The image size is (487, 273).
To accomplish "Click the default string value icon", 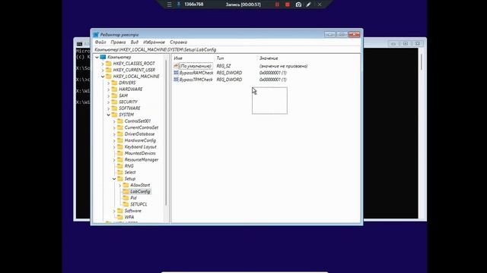I will pyautogui.click(x=176, y=66).
